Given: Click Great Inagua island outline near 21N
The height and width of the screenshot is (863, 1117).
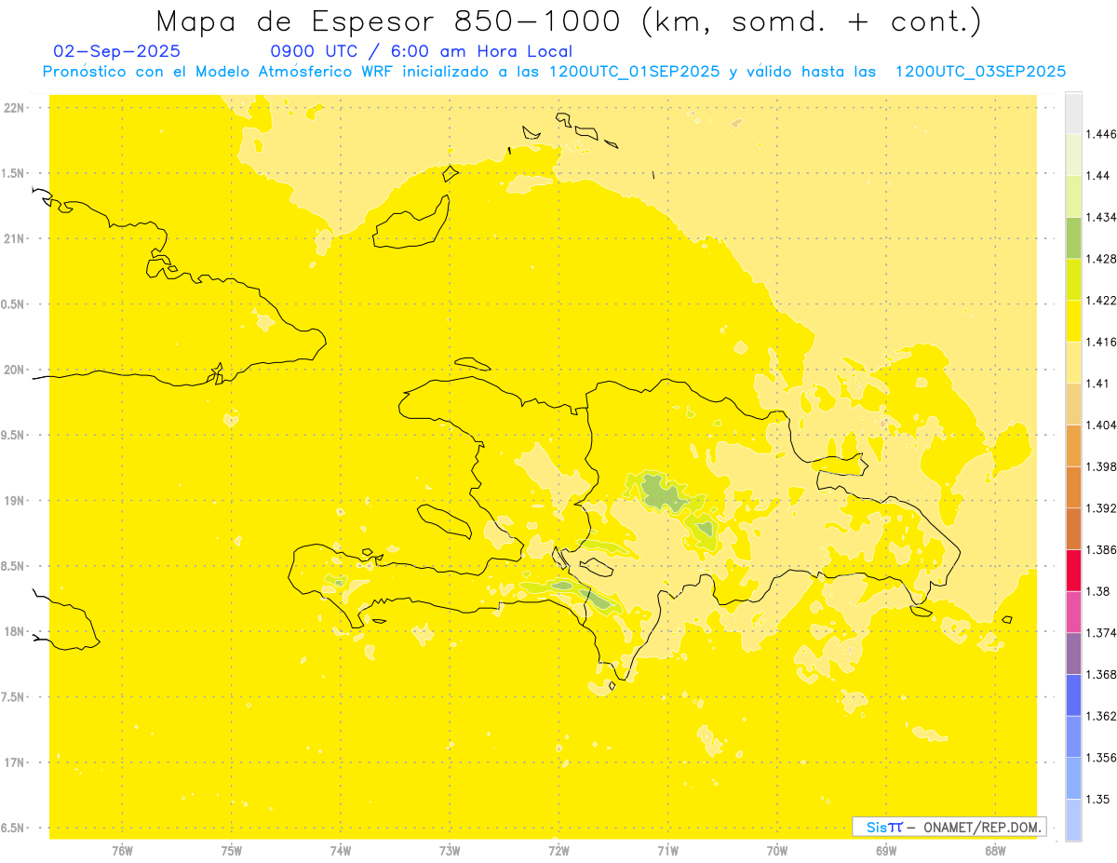Looking at the screenshot, I should (x=411, y=222).
